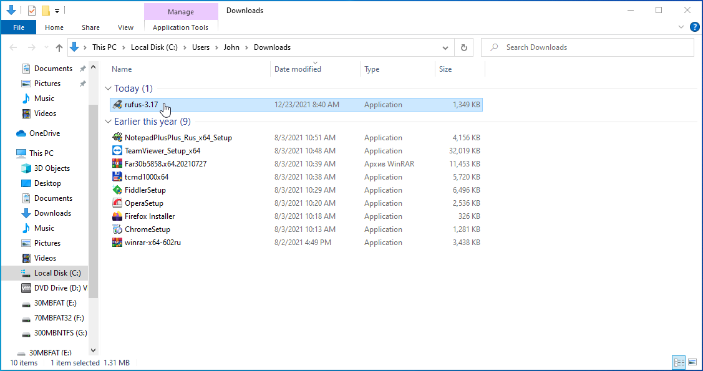Screen dimensions: 703x371
Task: Open the blue File menu
Action: point(18,27)
